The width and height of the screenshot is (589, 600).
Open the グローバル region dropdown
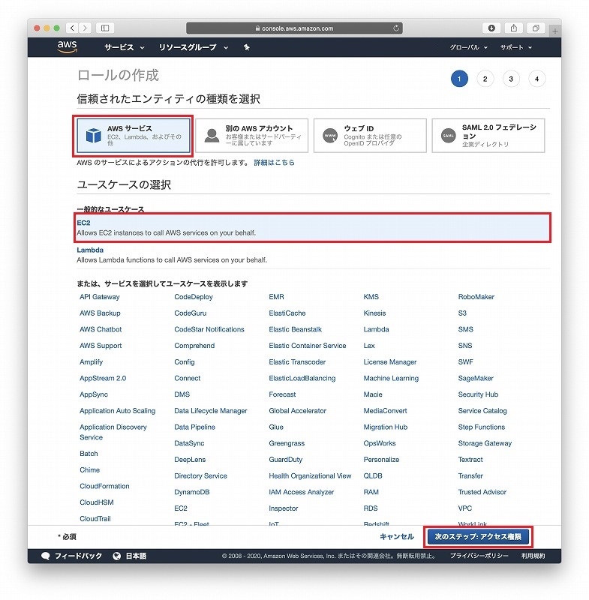468,47
